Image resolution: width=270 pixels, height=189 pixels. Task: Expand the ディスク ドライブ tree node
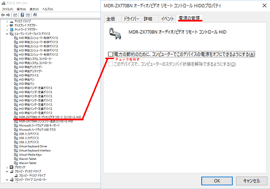pyautogui.click(x=7, y=21)
